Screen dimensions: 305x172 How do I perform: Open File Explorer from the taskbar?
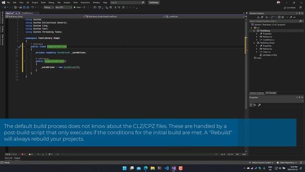(152, 168)
